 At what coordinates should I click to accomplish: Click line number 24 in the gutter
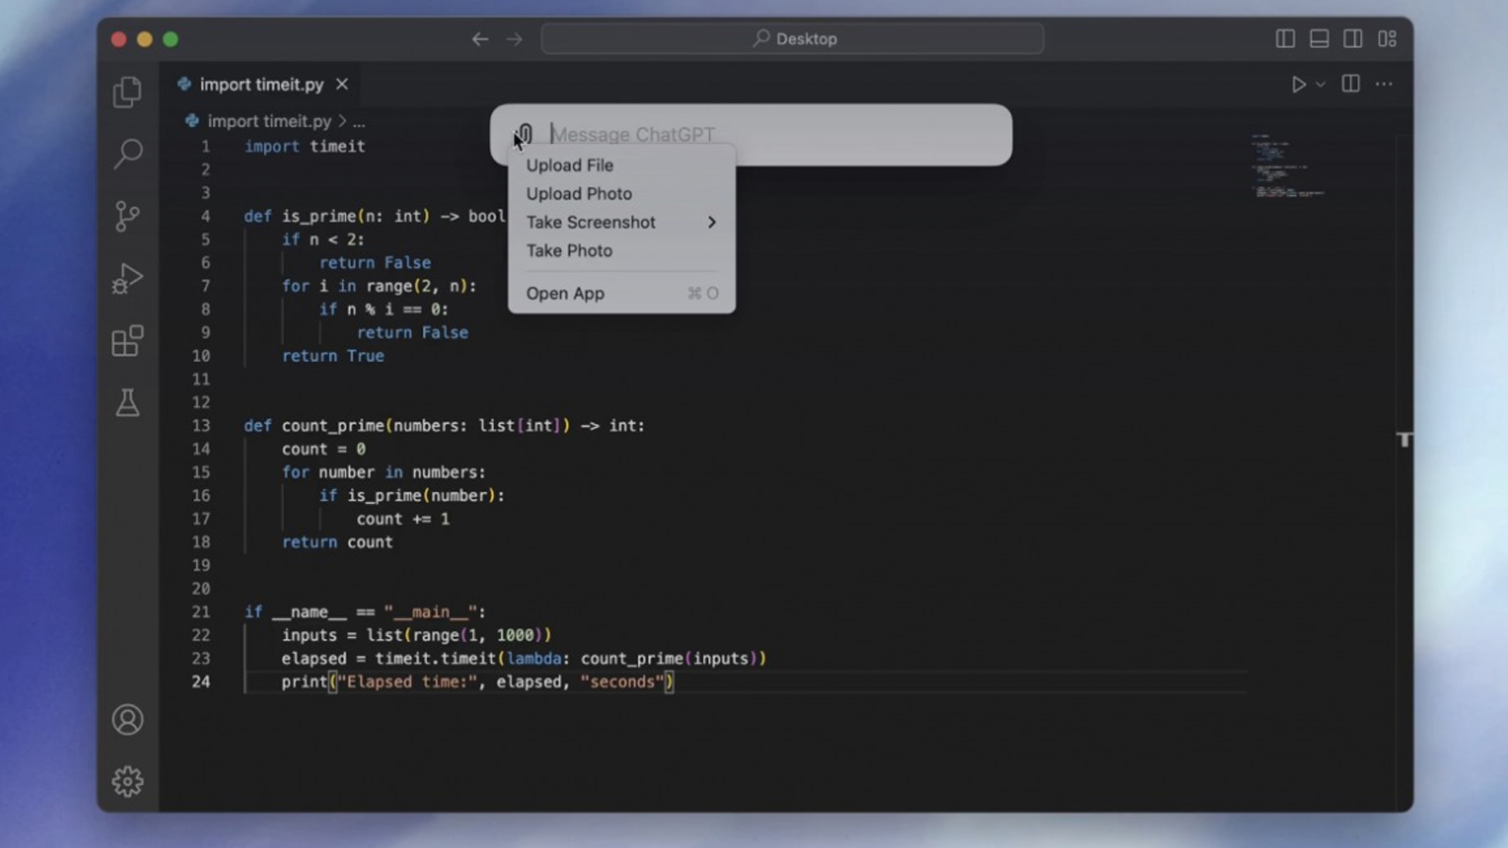pos(201,681)
